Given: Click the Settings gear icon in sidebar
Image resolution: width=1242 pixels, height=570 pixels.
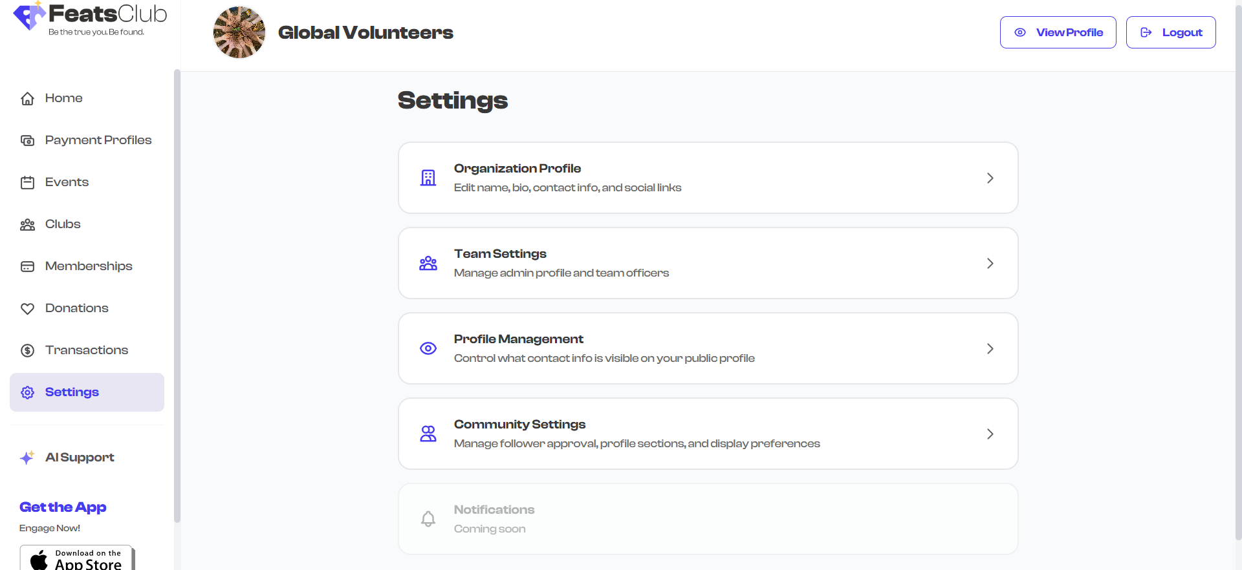Looking at the screenshot, I should [27, 392].
